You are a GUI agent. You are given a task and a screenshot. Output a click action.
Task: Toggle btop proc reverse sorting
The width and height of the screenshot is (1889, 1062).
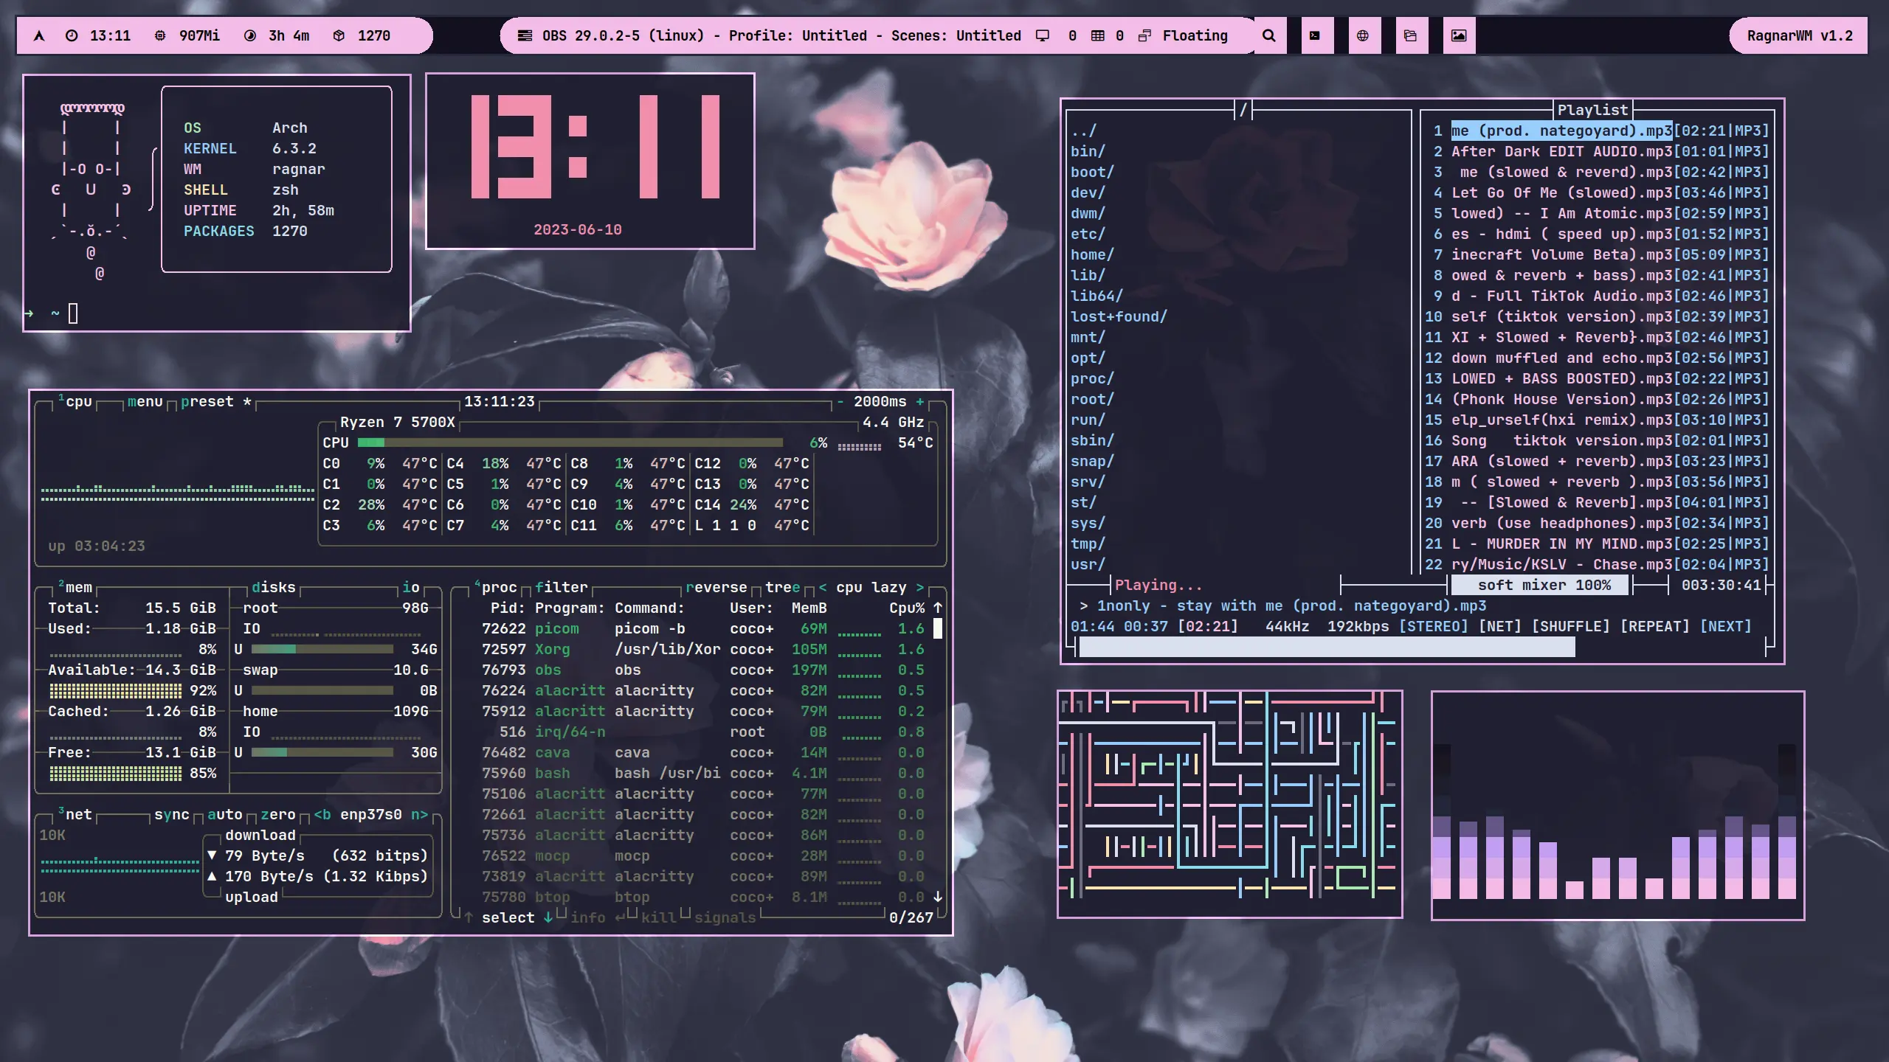[x=716, y=587]
